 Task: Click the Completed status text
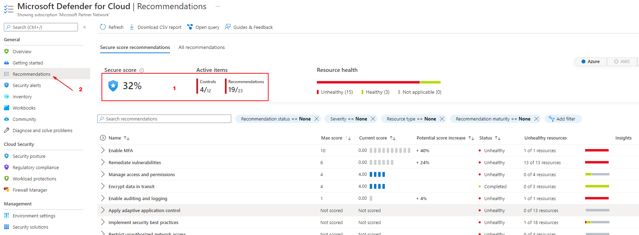pyautogui.click(x=495, y=186)
